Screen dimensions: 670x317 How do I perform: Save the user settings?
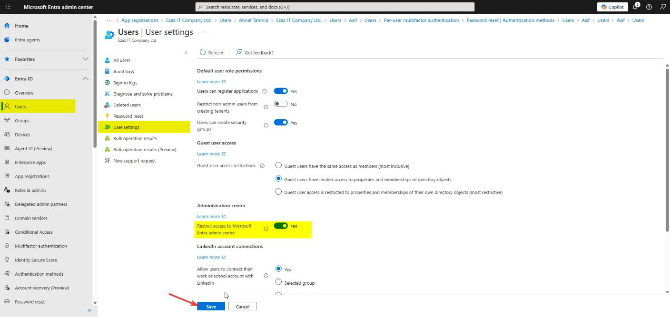[211, 307]
